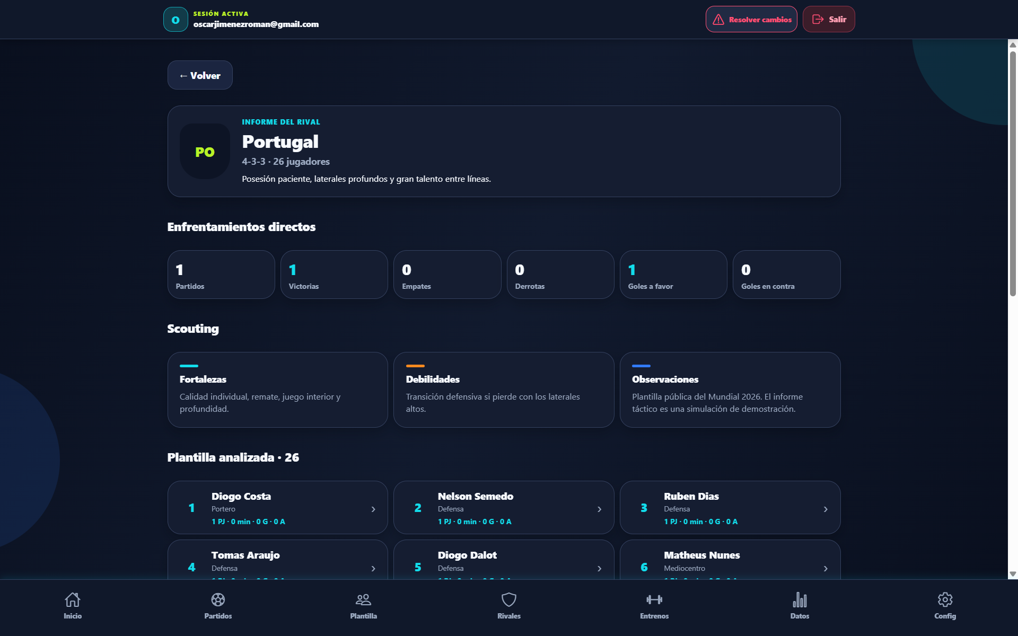Expand Diogo Dalot player card chevron
1018x636 pixels.
[x=600, y=569]
